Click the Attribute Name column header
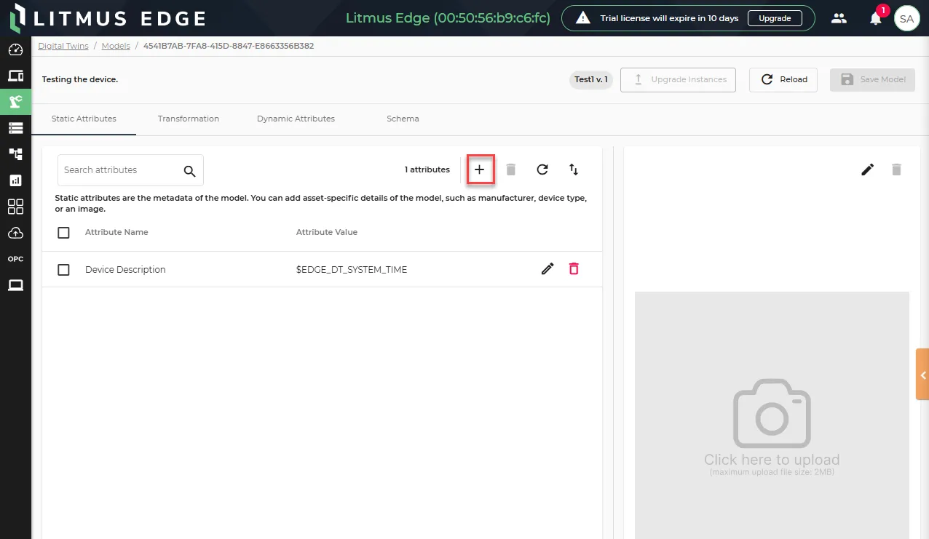Viewport: 929px width, 539px height. click(x=116, y=233)
